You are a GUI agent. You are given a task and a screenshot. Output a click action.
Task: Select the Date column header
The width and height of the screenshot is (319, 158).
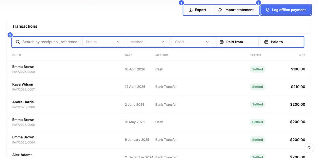pos(129,55)
